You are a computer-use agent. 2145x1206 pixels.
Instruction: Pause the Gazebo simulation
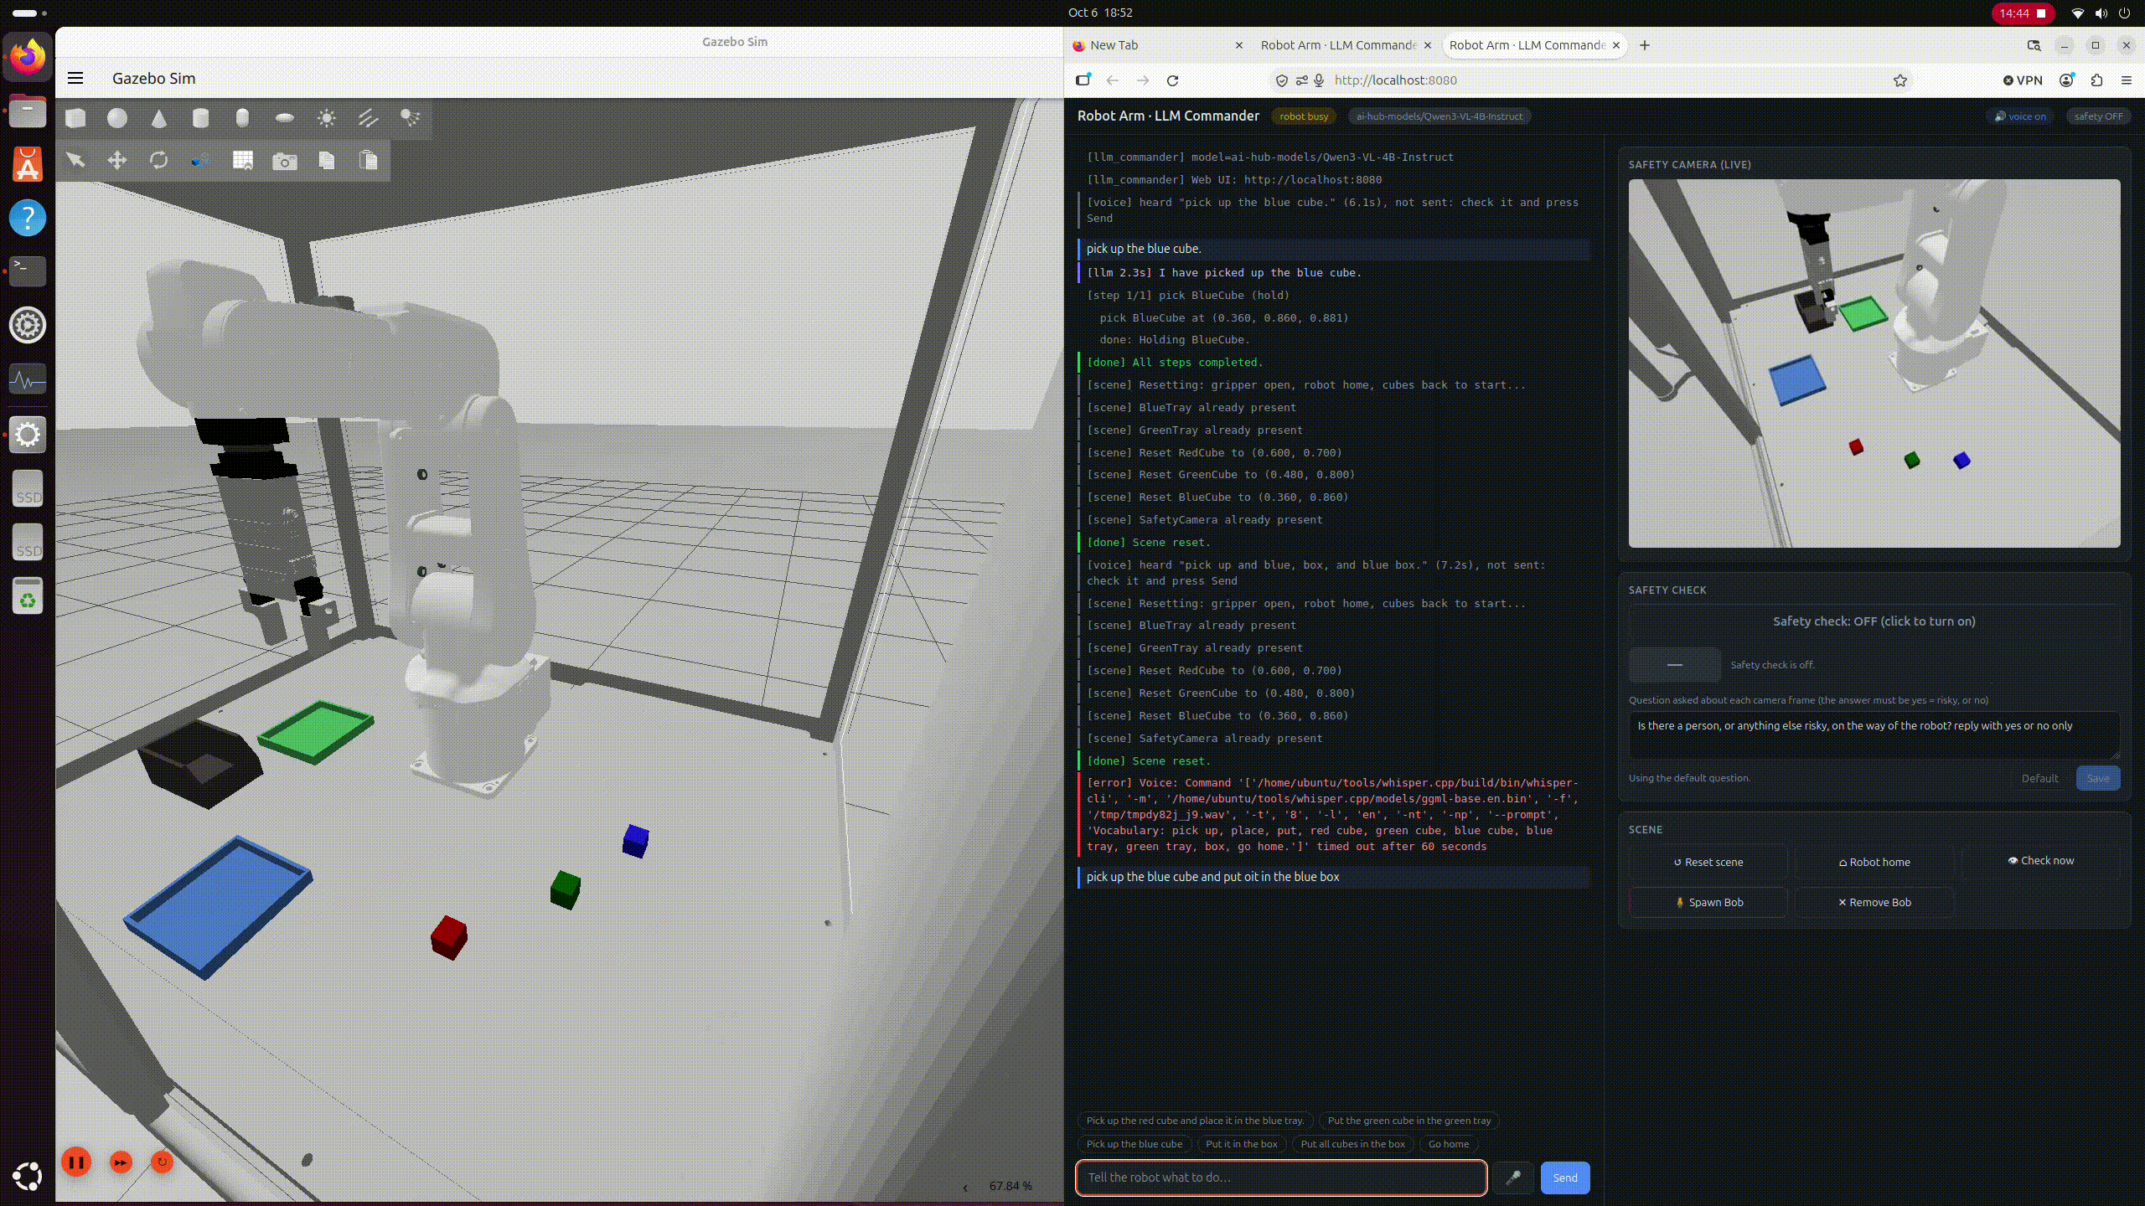[76, 1162]
